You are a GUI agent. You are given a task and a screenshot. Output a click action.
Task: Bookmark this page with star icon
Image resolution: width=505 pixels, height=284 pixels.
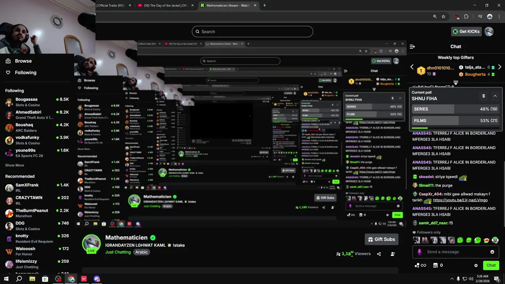[x=443, y=17]
